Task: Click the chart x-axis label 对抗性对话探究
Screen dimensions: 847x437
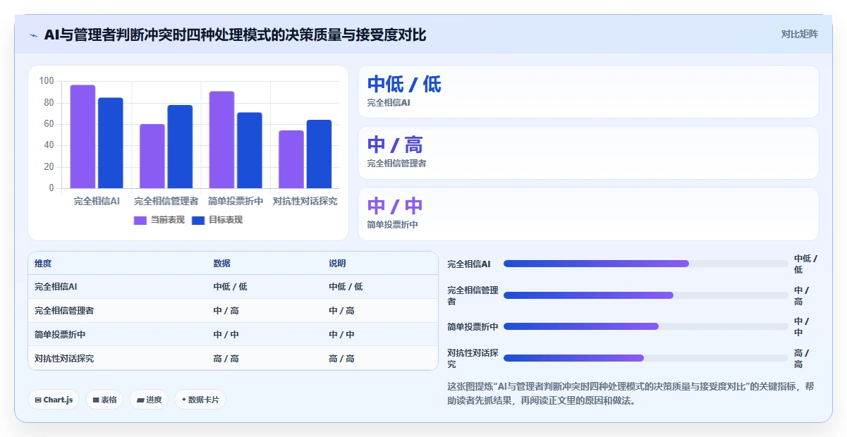Action: point(305,202)
